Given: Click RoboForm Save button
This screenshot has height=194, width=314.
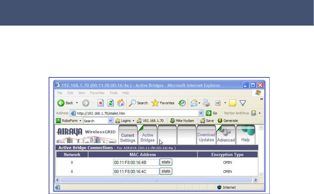Looking at the screenshot, I should (207, 121).
